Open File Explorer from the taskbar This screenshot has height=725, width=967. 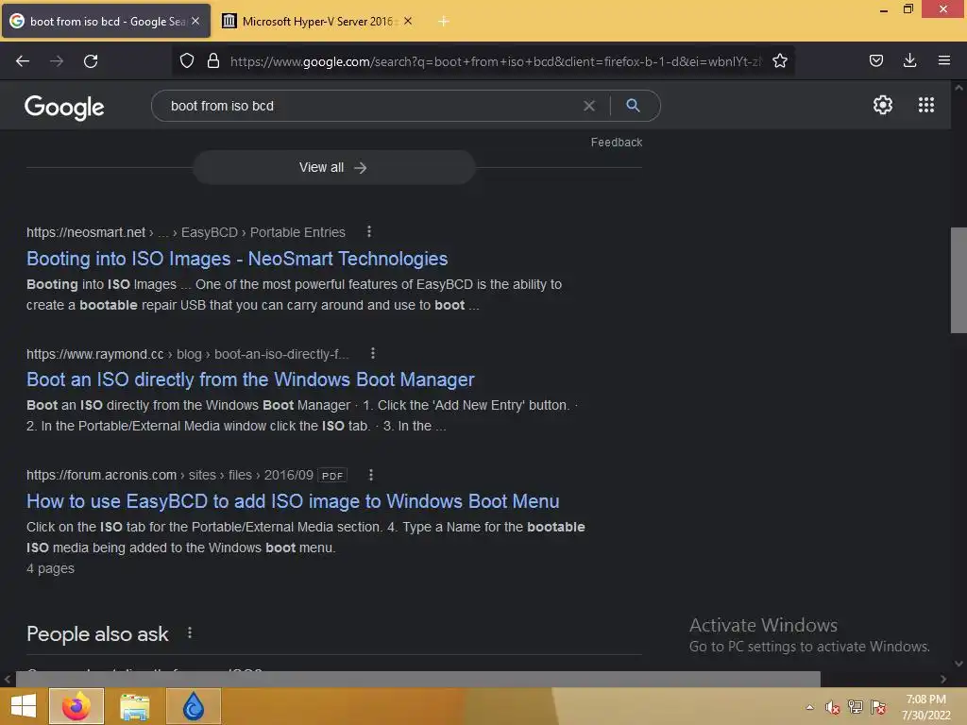(134, 706)
